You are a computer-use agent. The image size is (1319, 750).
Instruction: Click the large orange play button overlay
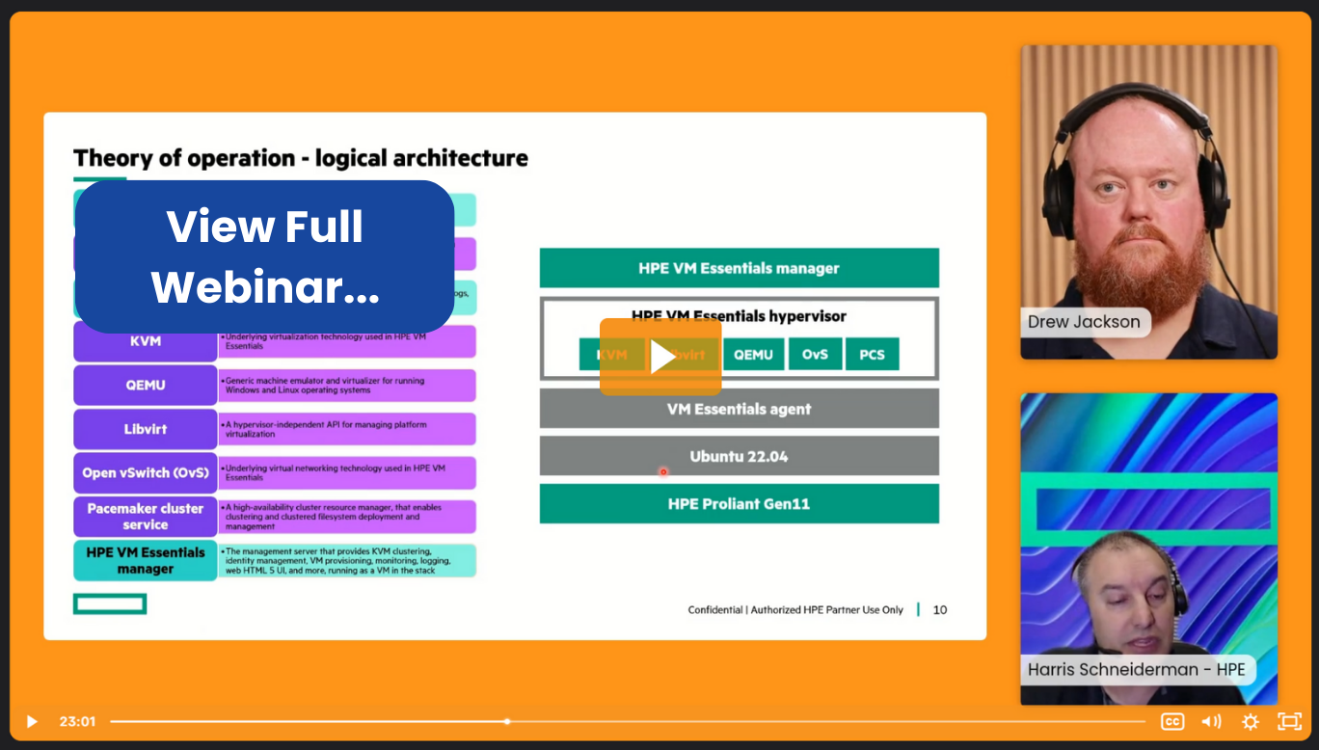coord(660,357)
